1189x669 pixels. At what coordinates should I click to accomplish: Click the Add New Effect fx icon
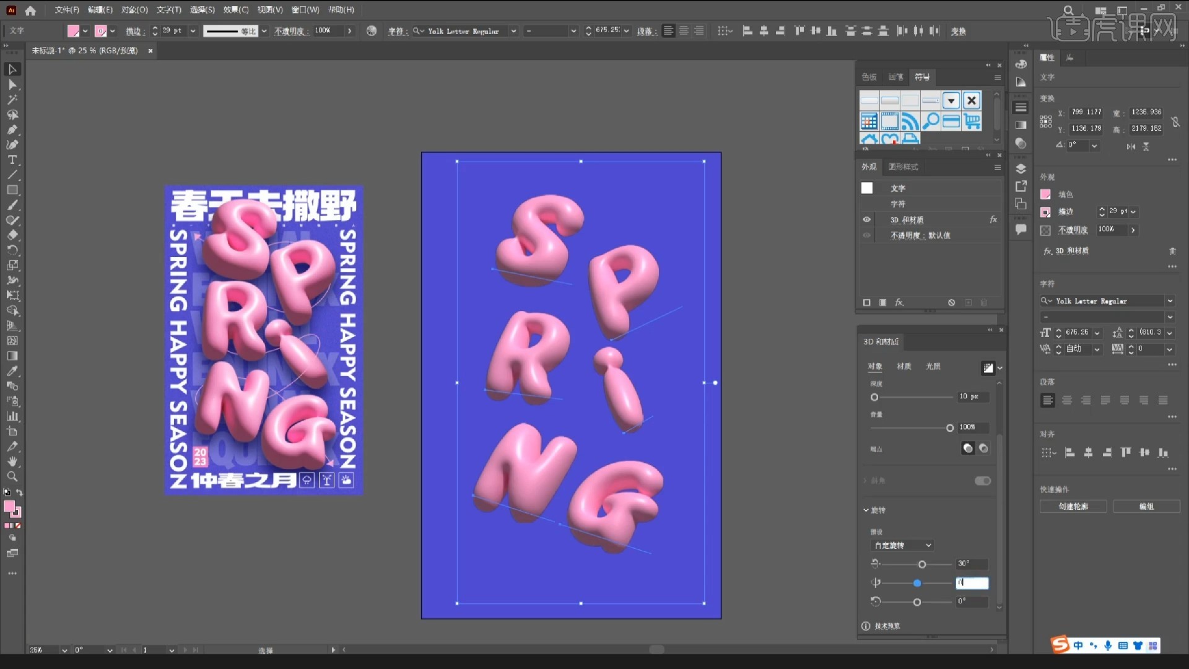pos(899,302)
